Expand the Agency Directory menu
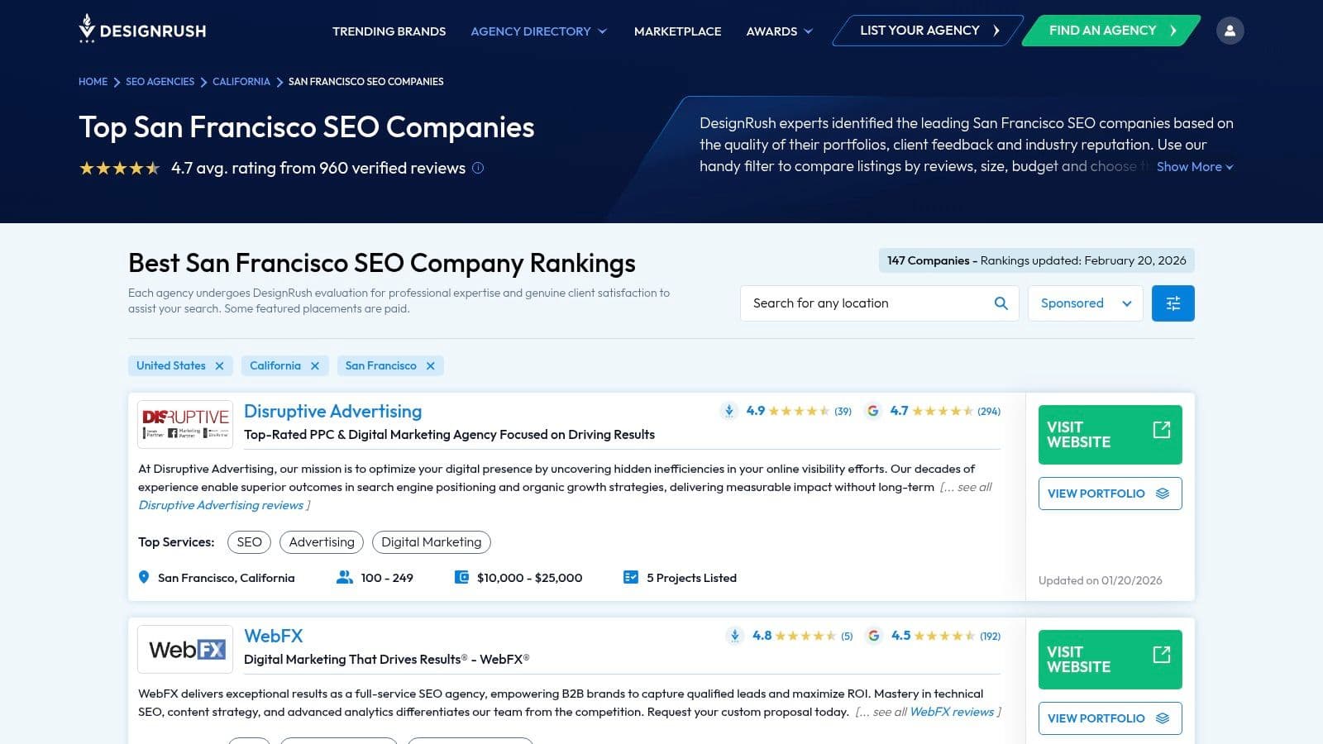Image resolution: width=1323 pixels, height=744 pixels. point(539,31)
